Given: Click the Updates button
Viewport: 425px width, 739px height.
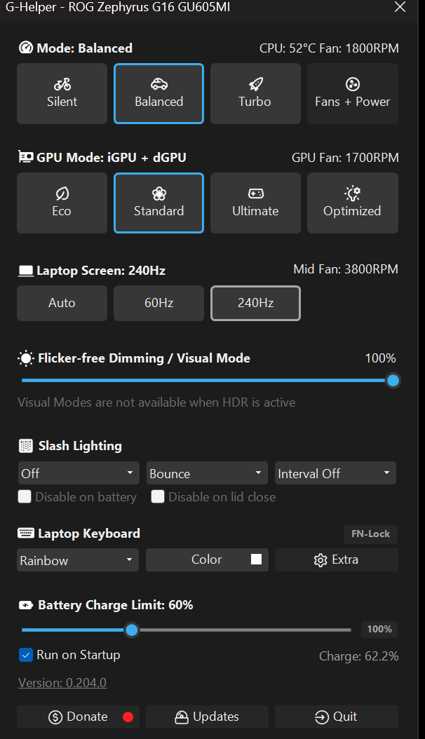Looking at the screenshot, I should tap(207, 717).
